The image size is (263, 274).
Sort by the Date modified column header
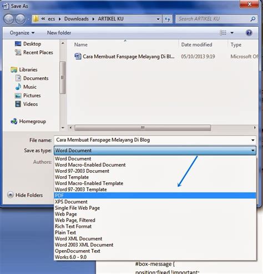pyautogui.click(x=196, y=44)
